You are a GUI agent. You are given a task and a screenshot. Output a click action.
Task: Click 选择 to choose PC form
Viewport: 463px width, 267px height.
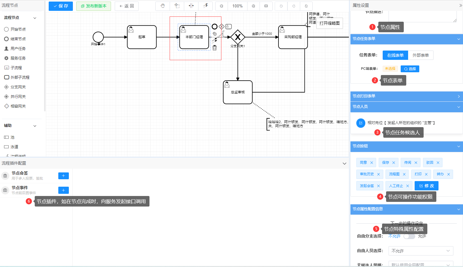pos(410,69)
